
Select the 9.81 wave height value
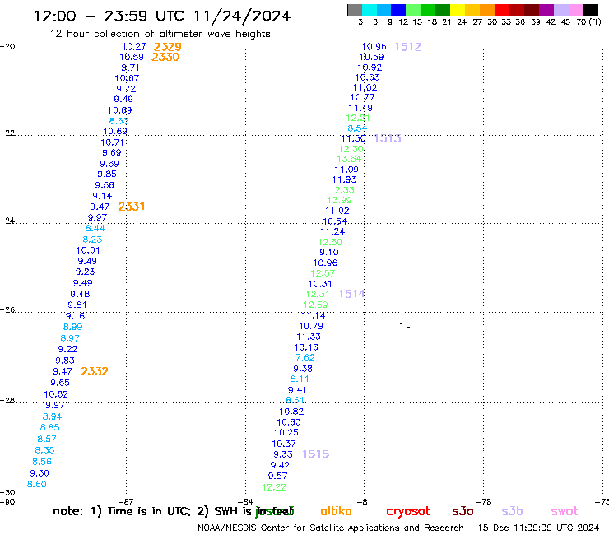point(77,305)
